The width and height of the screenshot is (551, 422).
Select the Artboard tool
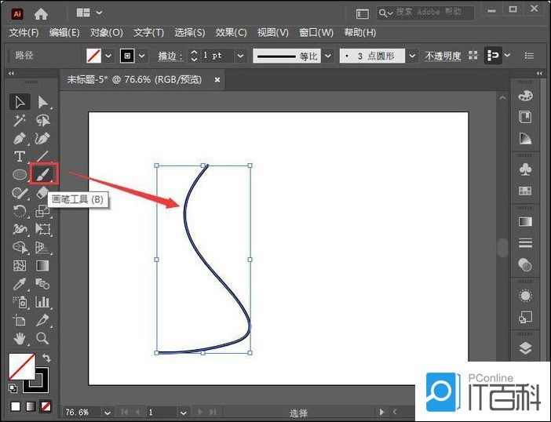pos(20,320)
